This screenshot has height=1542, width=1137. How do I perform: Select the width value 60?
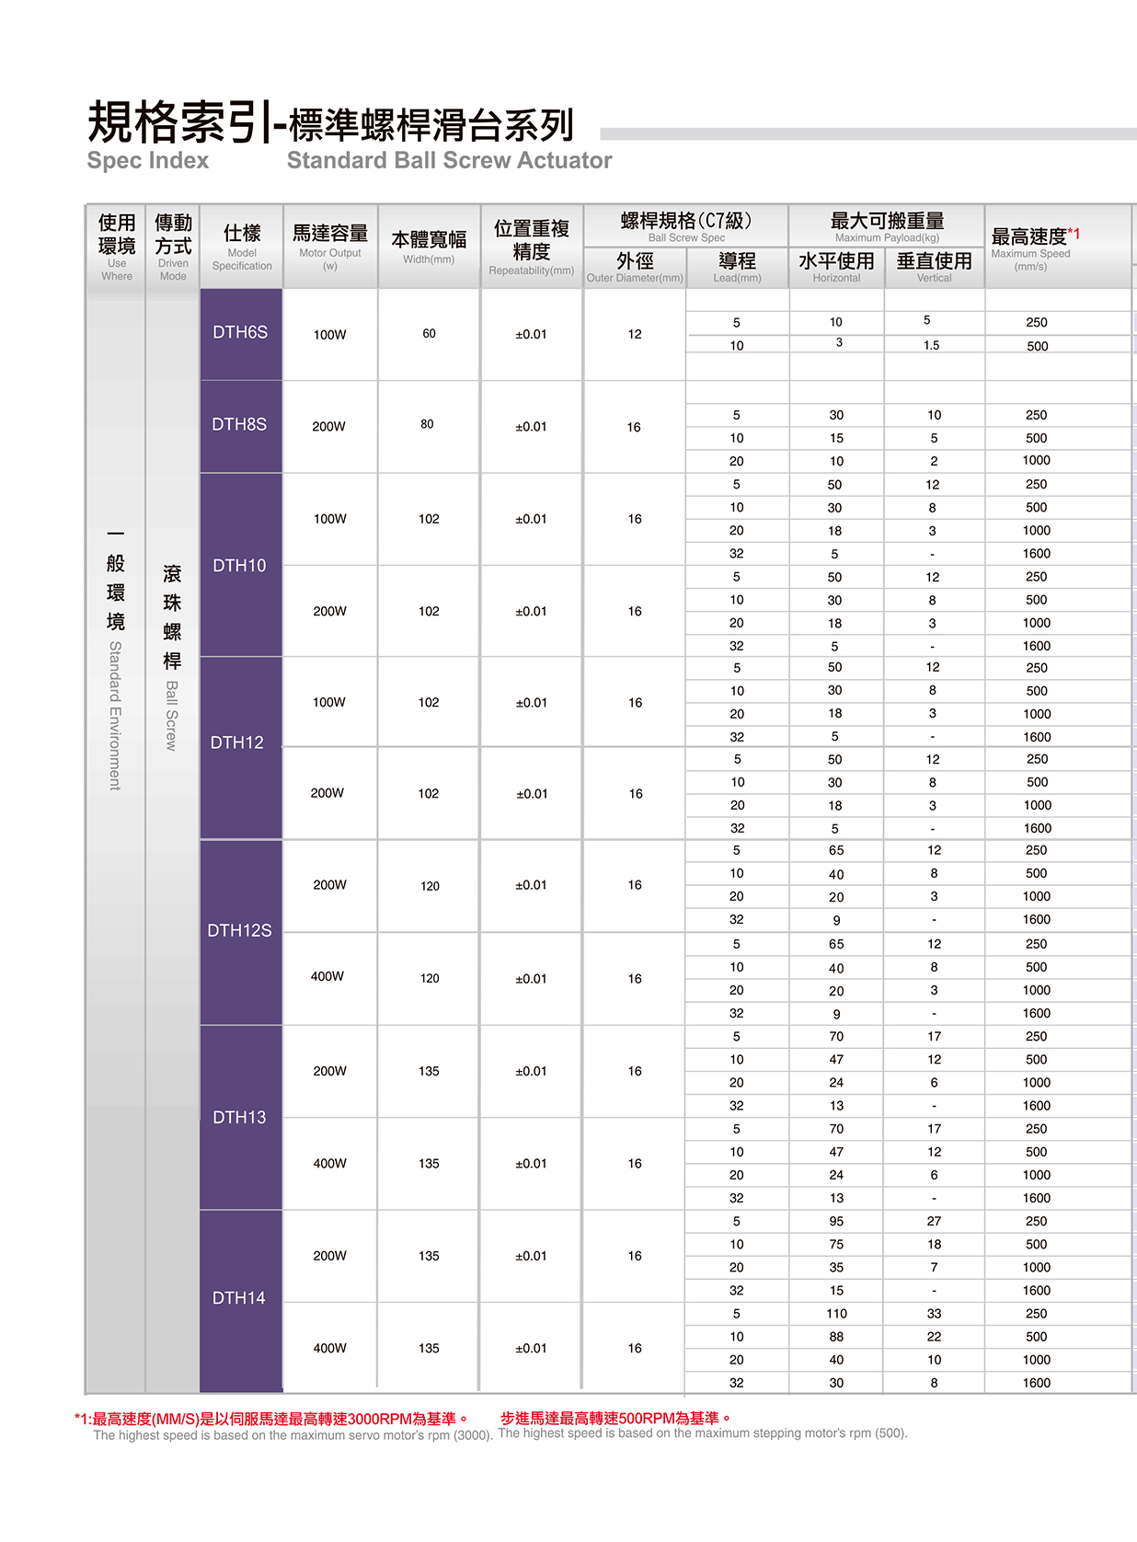[429, 334]
